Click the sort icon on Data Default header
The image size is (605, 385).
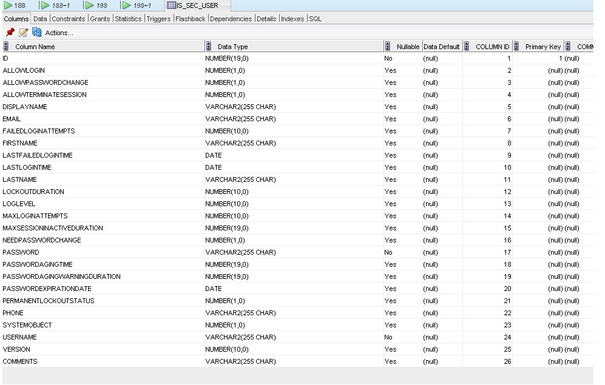point(441,46)
